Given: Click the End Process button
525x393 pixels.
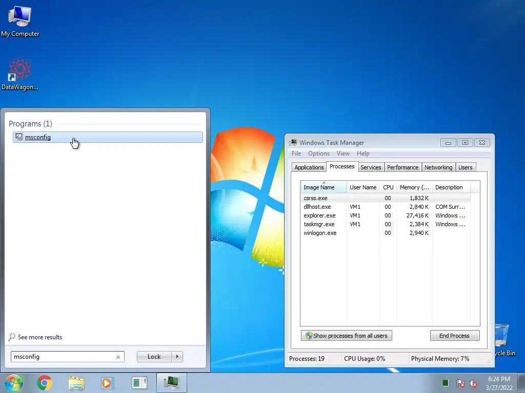Looking at the screenshot, I should pyautogui.click(x=455, y=336).
